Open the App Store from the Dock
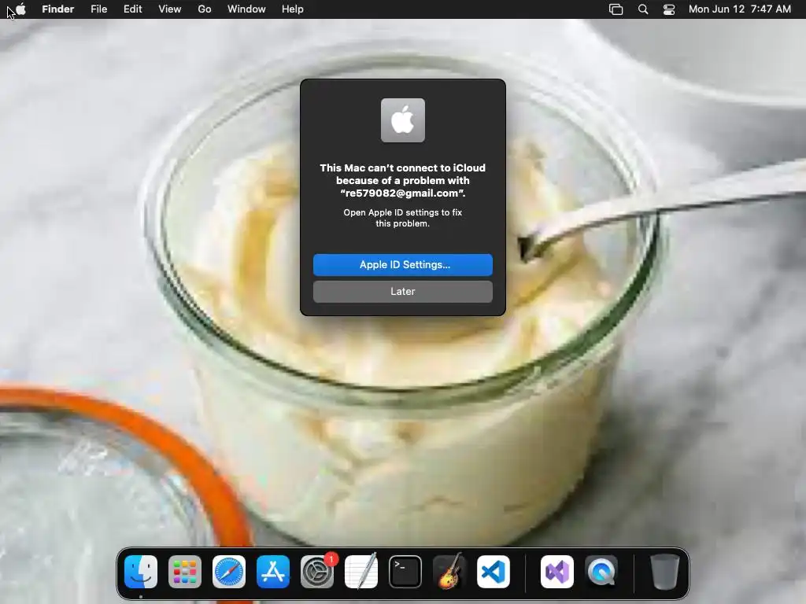Screen dimensions: 806x604 tap(273, 572)
